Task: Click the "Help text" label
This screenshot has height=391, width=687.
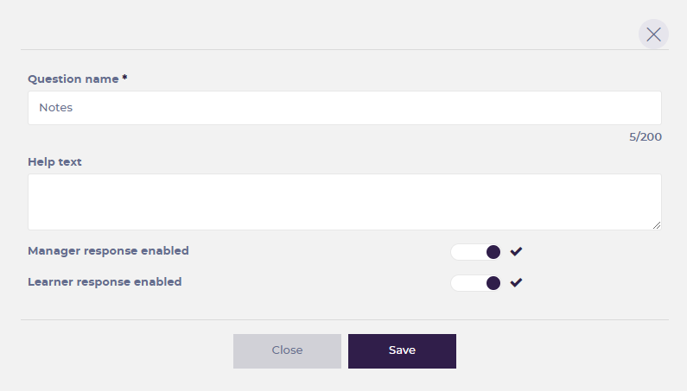Action: [x=54, y=161]
